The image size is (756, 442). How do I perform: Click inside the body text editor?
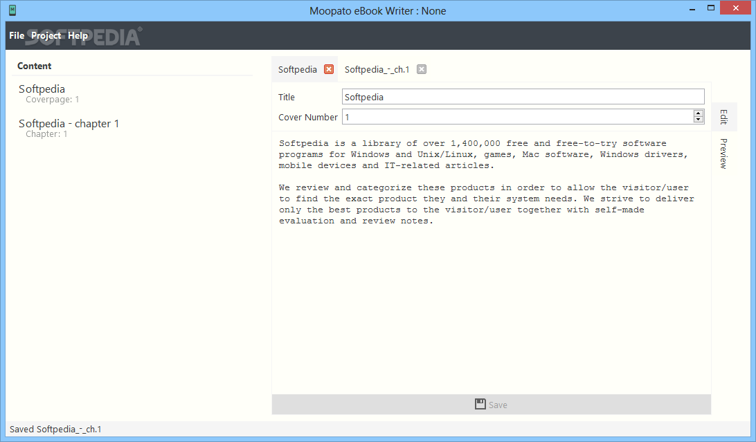click(492, 264)
